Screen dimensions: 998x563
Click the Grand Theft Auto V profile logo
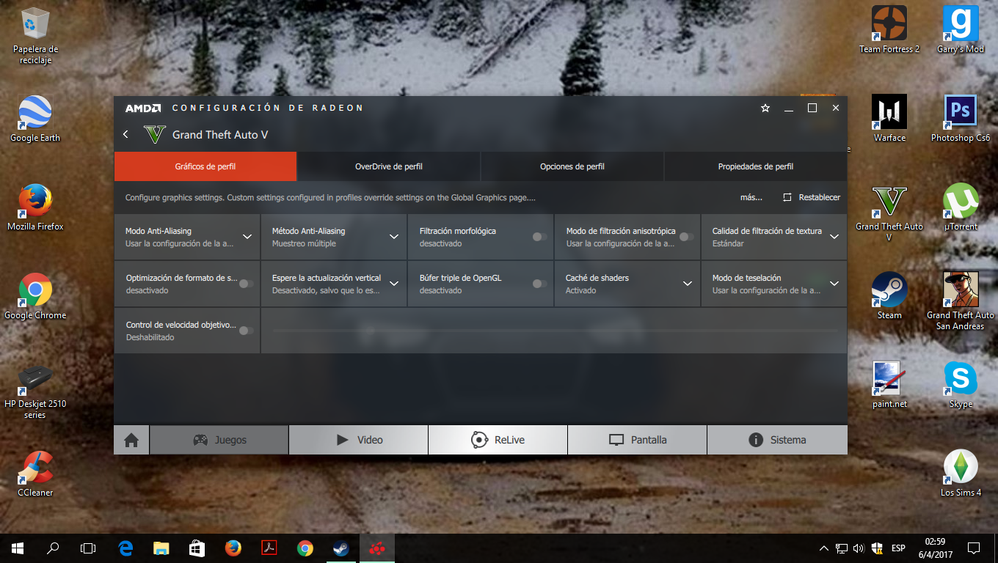coord(155,134)
